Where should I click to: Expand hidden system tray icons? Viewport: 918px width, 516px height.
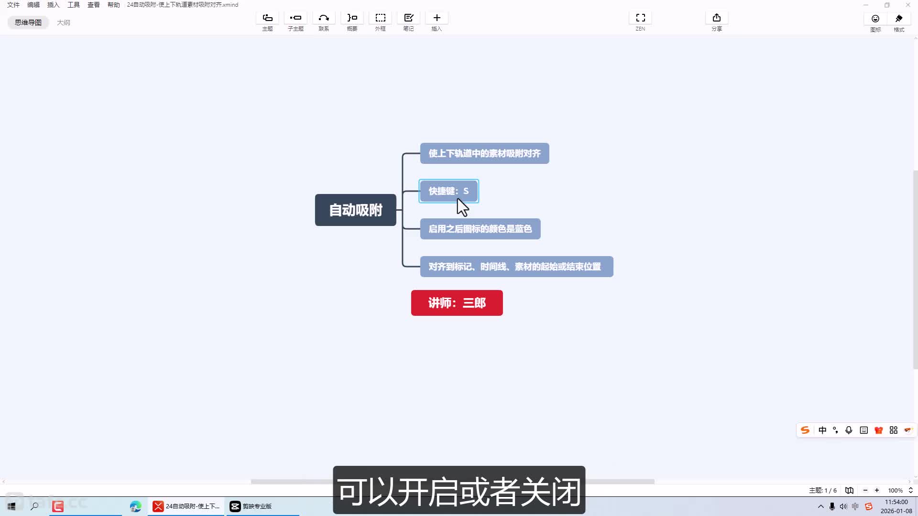tap(820, 506)
